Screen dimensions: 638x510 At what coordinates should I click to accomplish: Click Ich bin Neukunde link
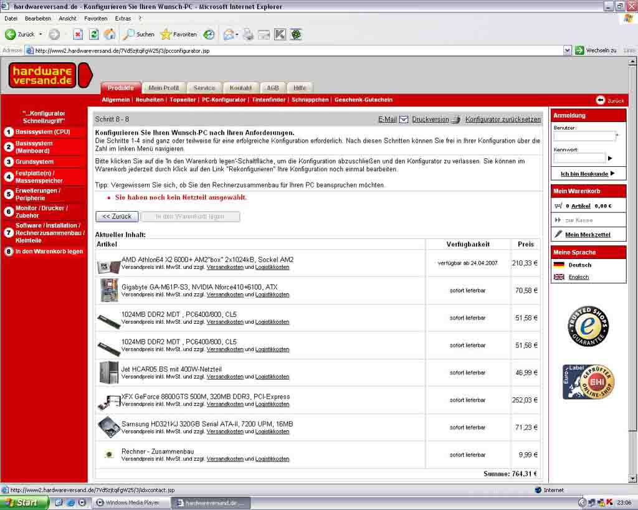pos(584,174)
